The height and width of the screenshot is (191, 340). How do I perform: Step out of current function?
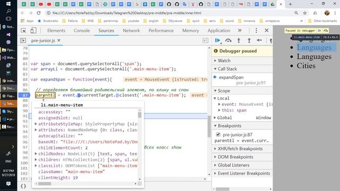(x=249, y=40)
